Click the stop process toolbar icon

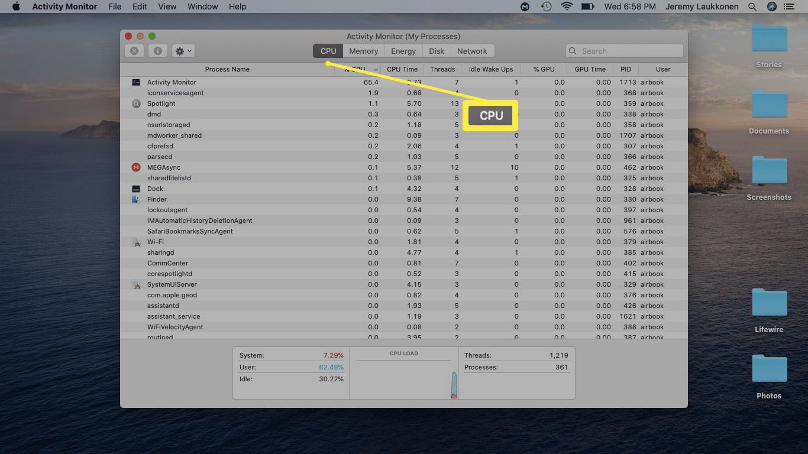click(134, 51)
